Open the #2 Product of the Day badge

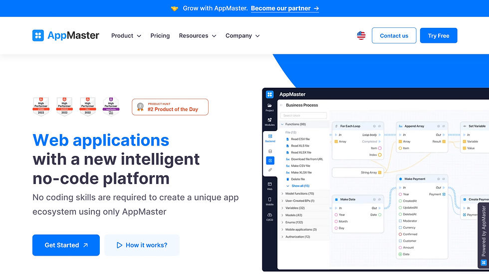pyautogui.click(x=170, y=107)
